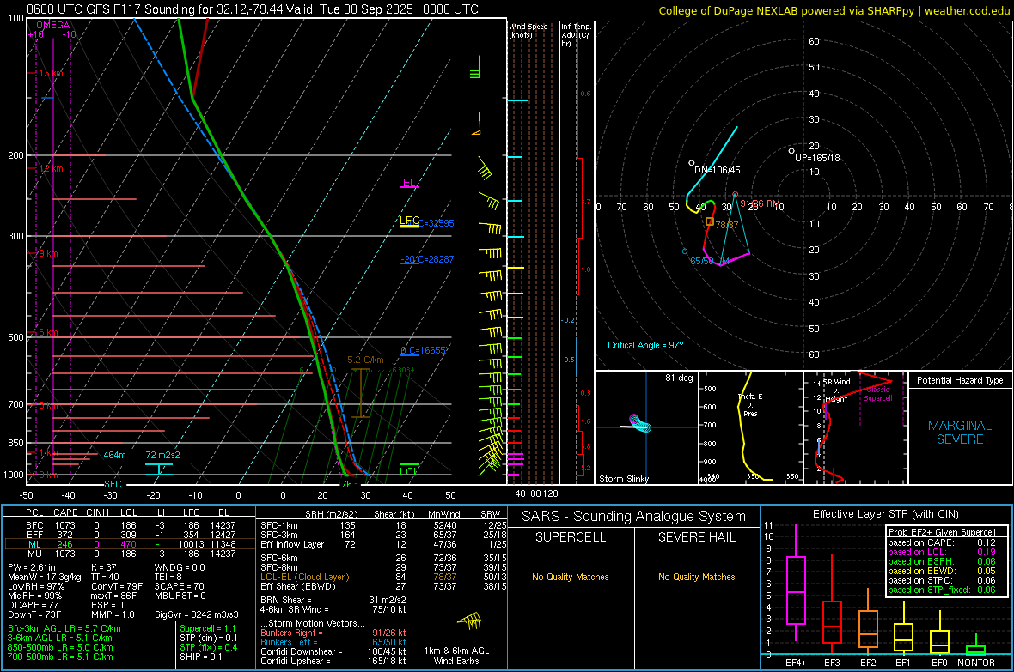
Task: Select the 'Eff Shear (EBWD)' row
Action: 383,587
